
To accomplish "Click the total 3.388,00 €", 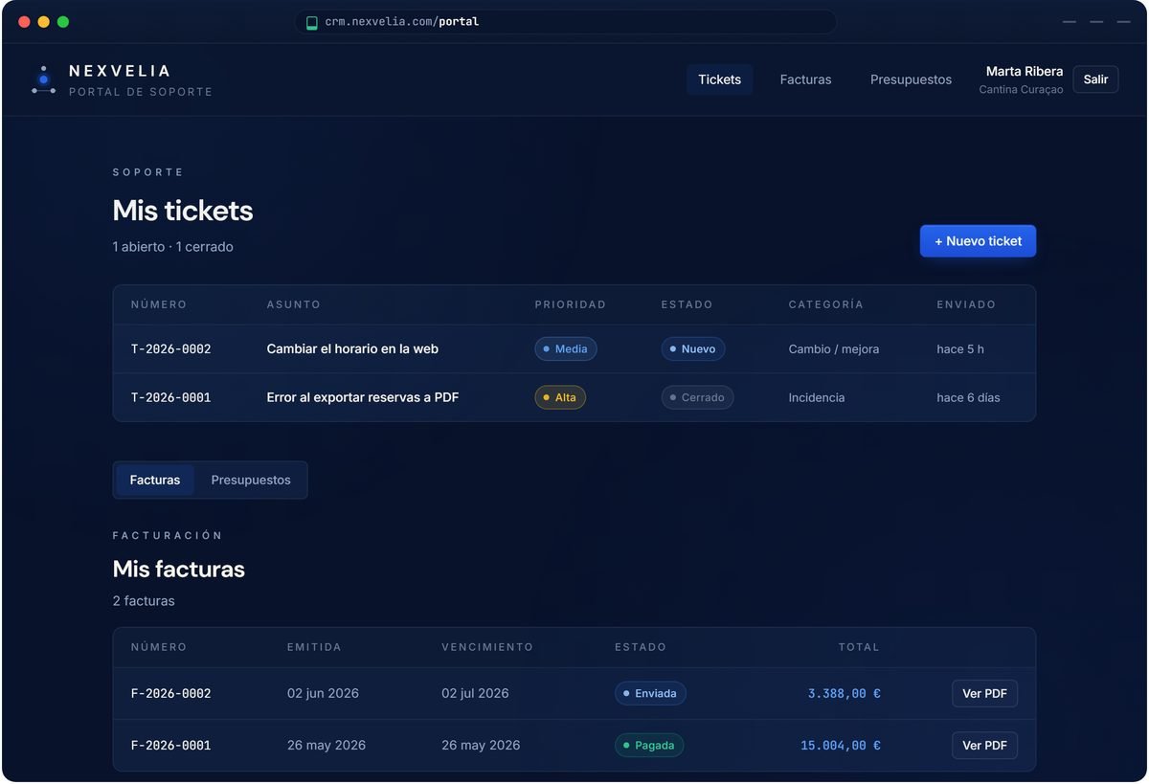I will click(x=845, y=693).
